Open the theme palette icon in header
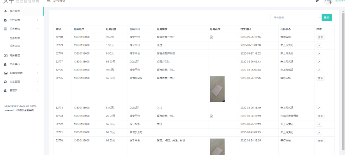The width and height of the screenshot is (345, 155). tap(317, 1)
